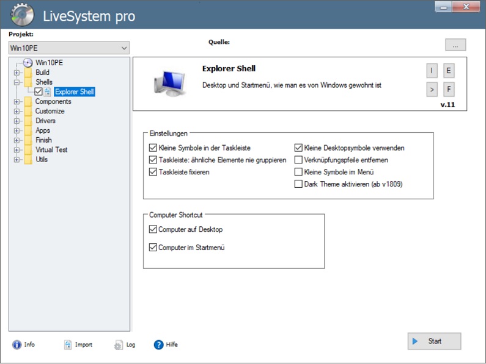Image resolution: width=486 pixels, height=364 pixels.
Task: Click the blue play arrow on Start
Action: click(x=415, y=341)
